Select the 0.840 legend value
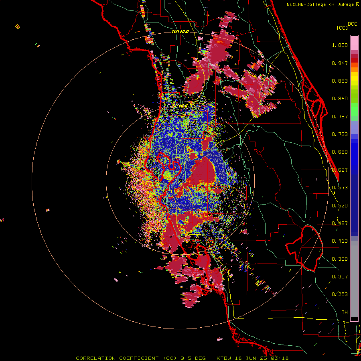The width and height of the screenshot is (361, 361). click(x=340, y=99)
